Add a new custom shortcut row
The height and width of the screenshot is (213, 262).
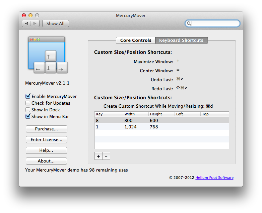click(x=99, y=156)
